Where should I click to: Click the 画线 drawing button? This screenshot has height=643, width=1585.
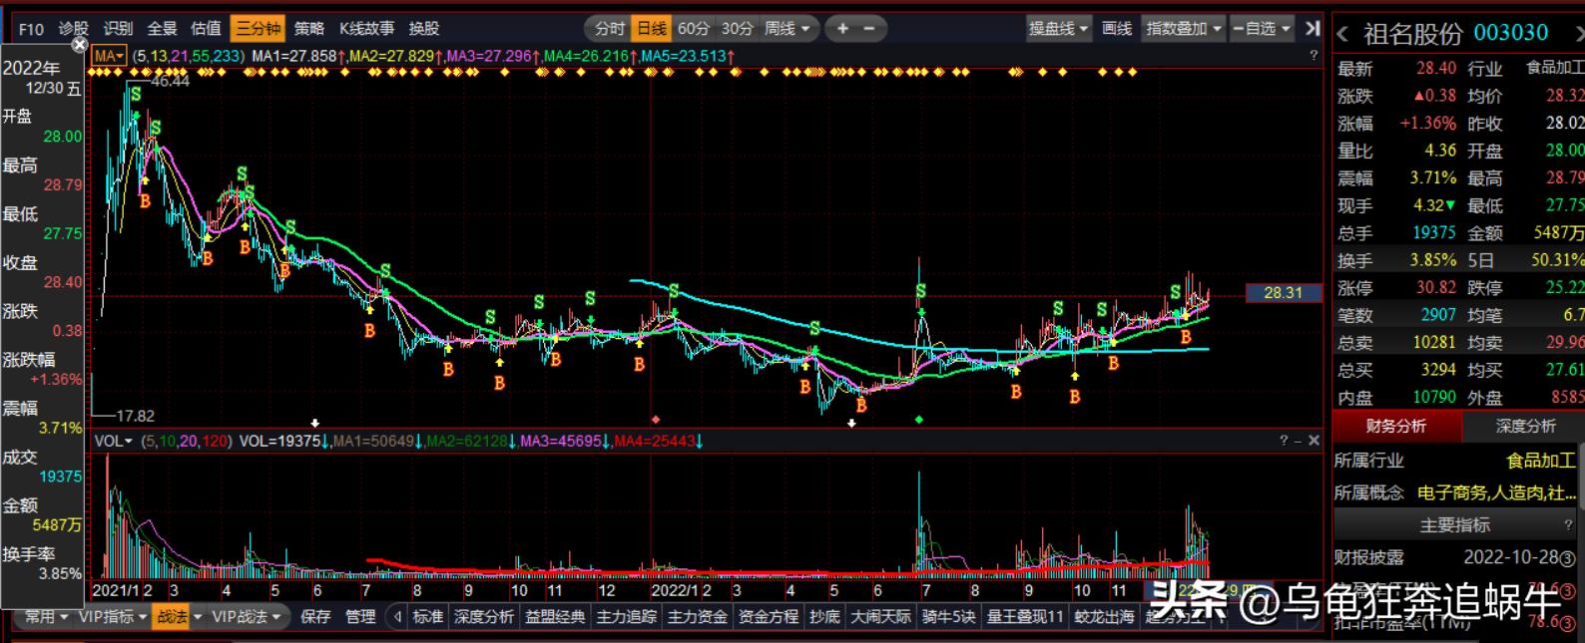pos(1117,29)
